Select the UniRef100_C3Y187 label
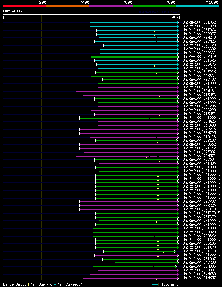222x287 pixels. 199,140
